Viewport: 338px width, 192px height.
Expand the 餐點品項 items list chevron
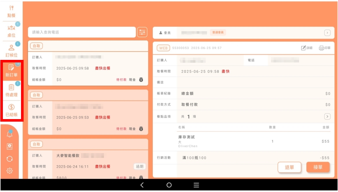pos(327,117)
